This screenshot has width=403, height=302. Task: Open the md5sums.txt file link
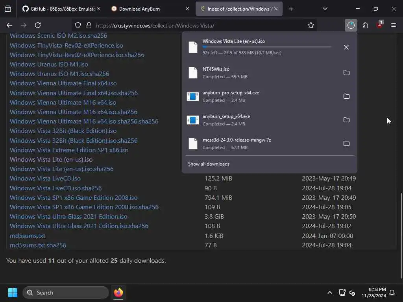(x=28, y=236)
